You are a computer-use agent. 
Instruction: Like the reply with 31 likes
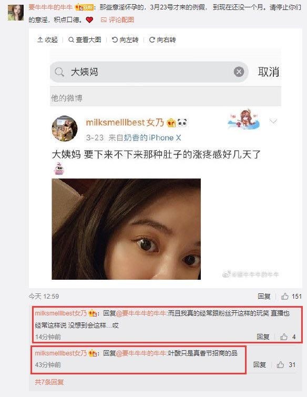pos(280,364)
